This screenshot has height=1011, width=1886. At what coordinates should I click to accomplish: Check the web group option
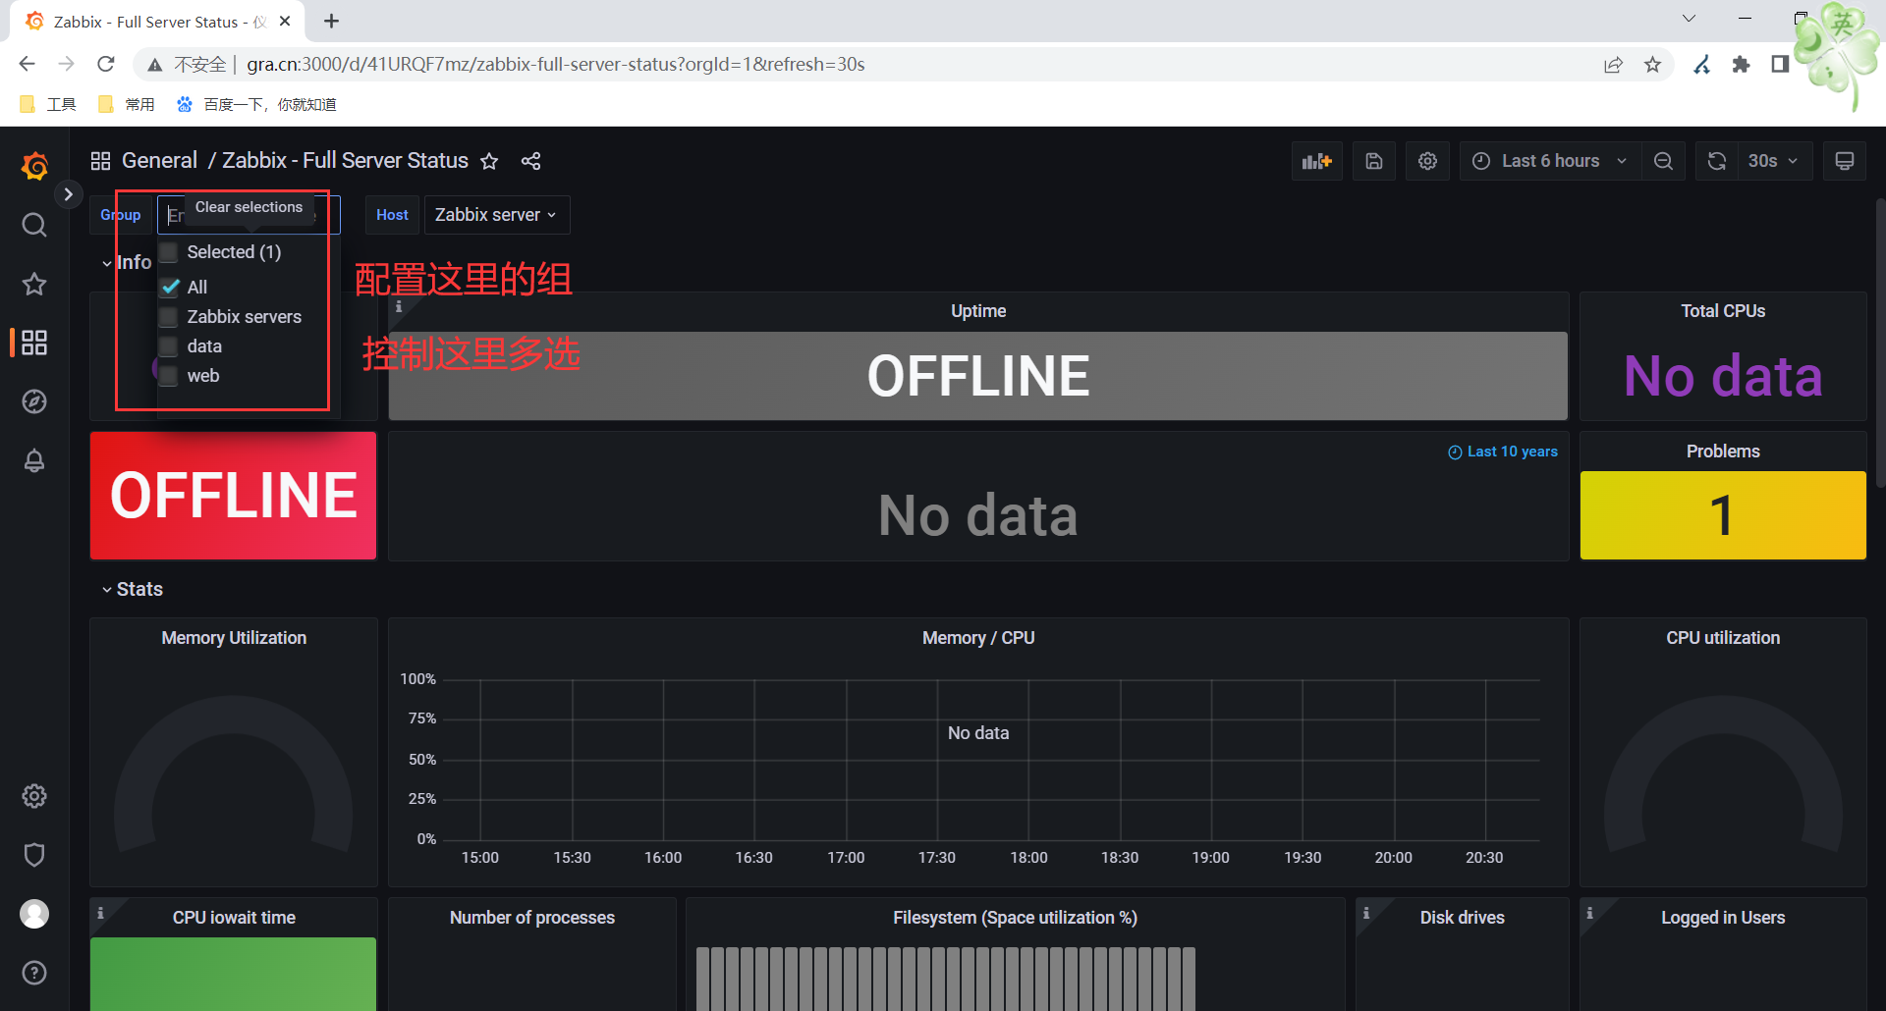pos(169,376)
